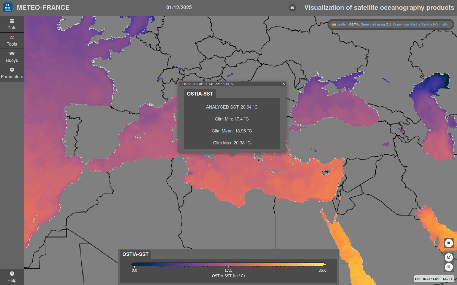
Task: Click the METEO-FRANCE title text
Action: (x=43, y=8)
